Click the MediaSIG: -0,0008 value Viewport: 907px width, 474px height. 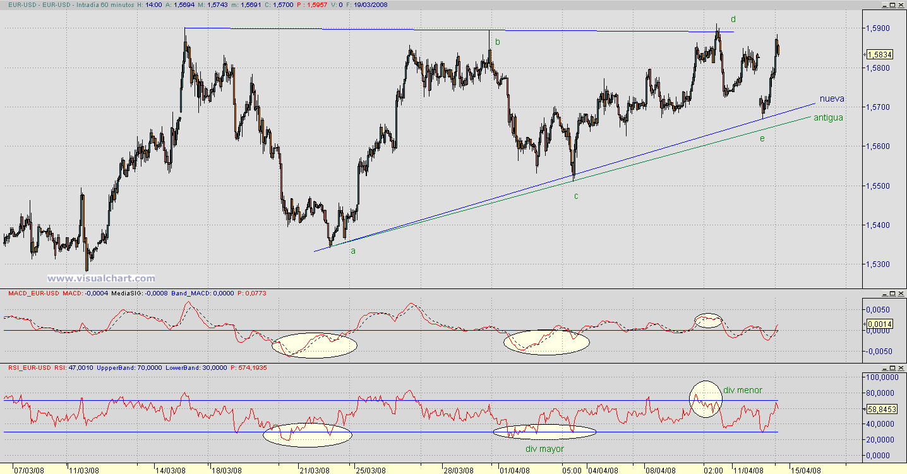(140, 293)
